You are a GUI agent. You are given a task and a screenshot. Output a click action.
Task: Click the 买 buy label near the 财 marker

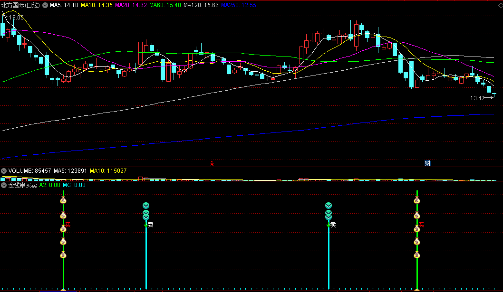pyautogui.click(x=422, y=225)
